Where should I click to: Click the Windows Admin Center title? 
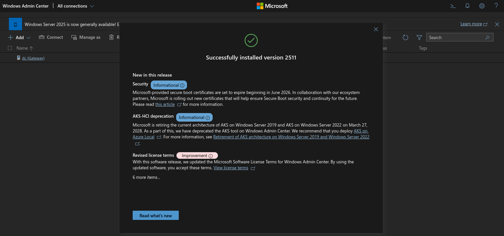click(x=26, y=6)
